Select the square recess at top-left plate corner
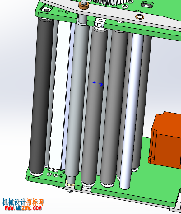The height and width of the screenshot is (214, 181). [x=47, y=9]
